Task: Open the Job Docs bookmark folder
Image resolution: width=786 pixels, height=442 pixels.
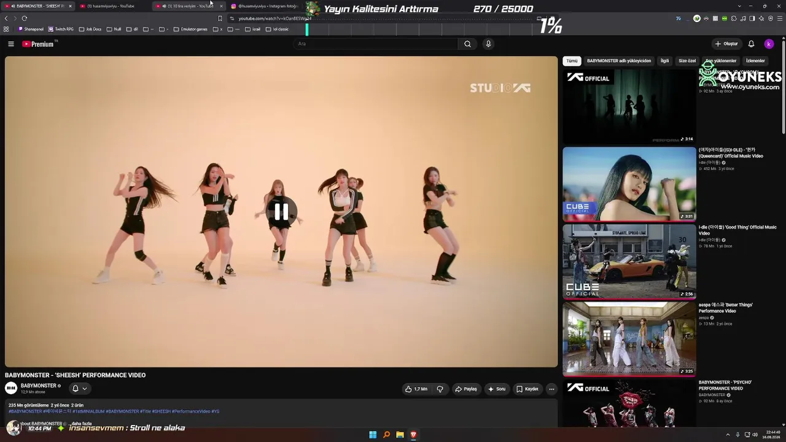Action: tap(90, 29)
